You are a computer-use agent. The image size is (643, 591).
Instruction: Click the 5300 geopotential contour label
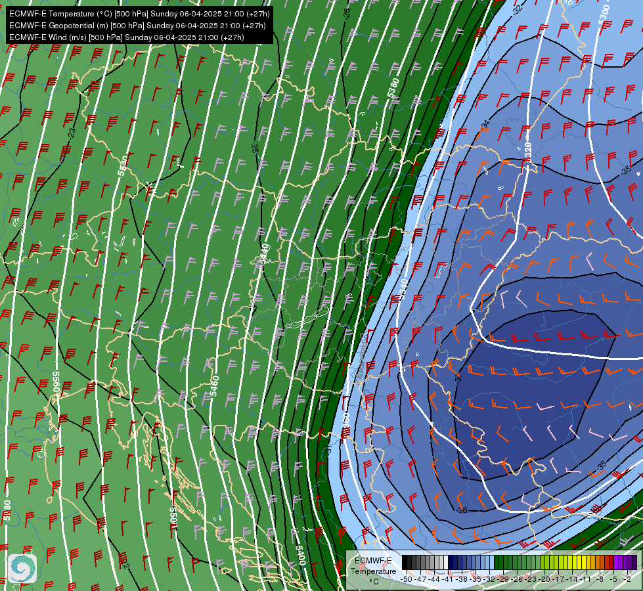point(604,15)
